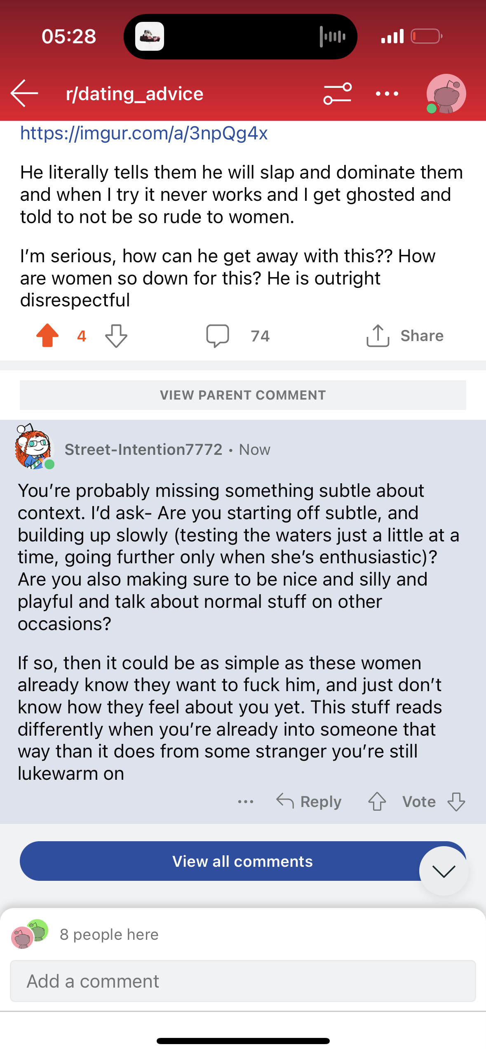The image size is (486, 1054).
Task: Toggle the orange upvote on the post
Action: [47, 335]
